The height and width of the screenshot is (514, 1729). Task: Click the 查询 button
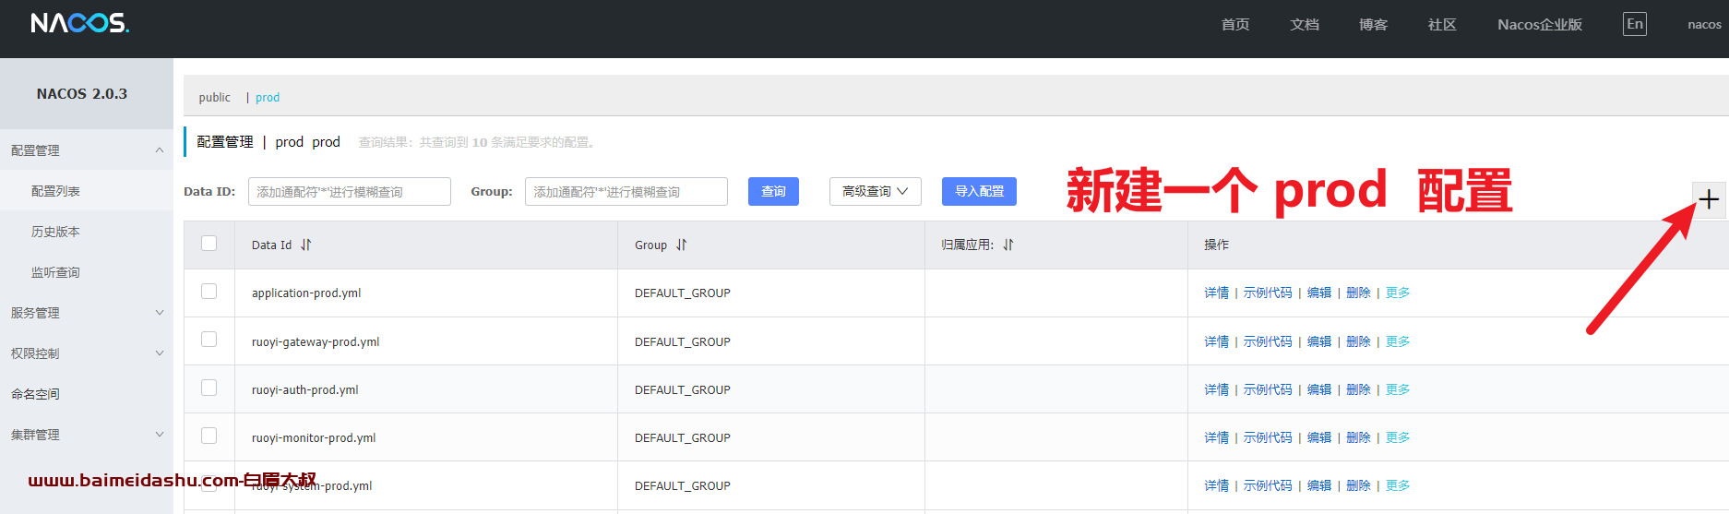pyautogui.click(x=773, y=191)
